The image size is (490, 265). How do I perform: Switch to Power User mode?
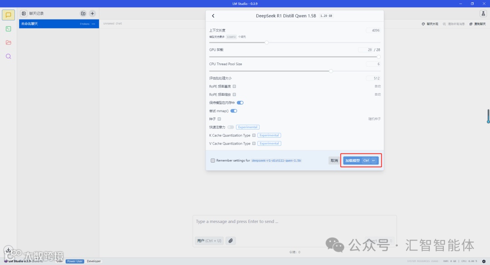[75, 261]
